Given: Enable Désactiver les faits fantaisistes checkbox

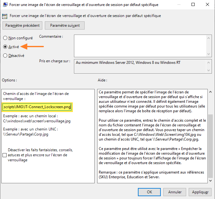Looking at the screenshot, I should coord(4,155).
